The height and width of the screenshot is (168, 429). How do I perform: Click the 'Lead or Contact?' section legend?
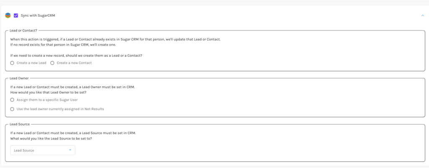click(23, 30)
